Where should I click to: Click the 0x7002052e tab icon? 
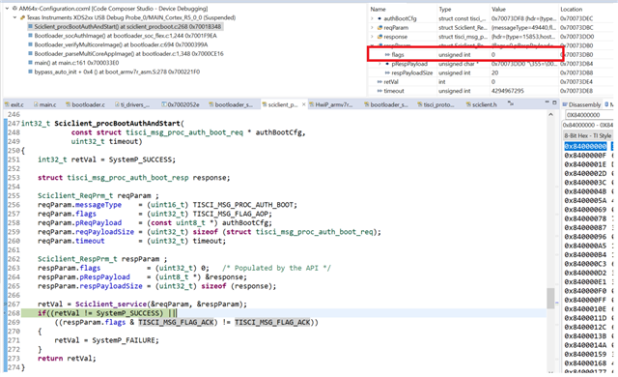(x=164, y=104)
